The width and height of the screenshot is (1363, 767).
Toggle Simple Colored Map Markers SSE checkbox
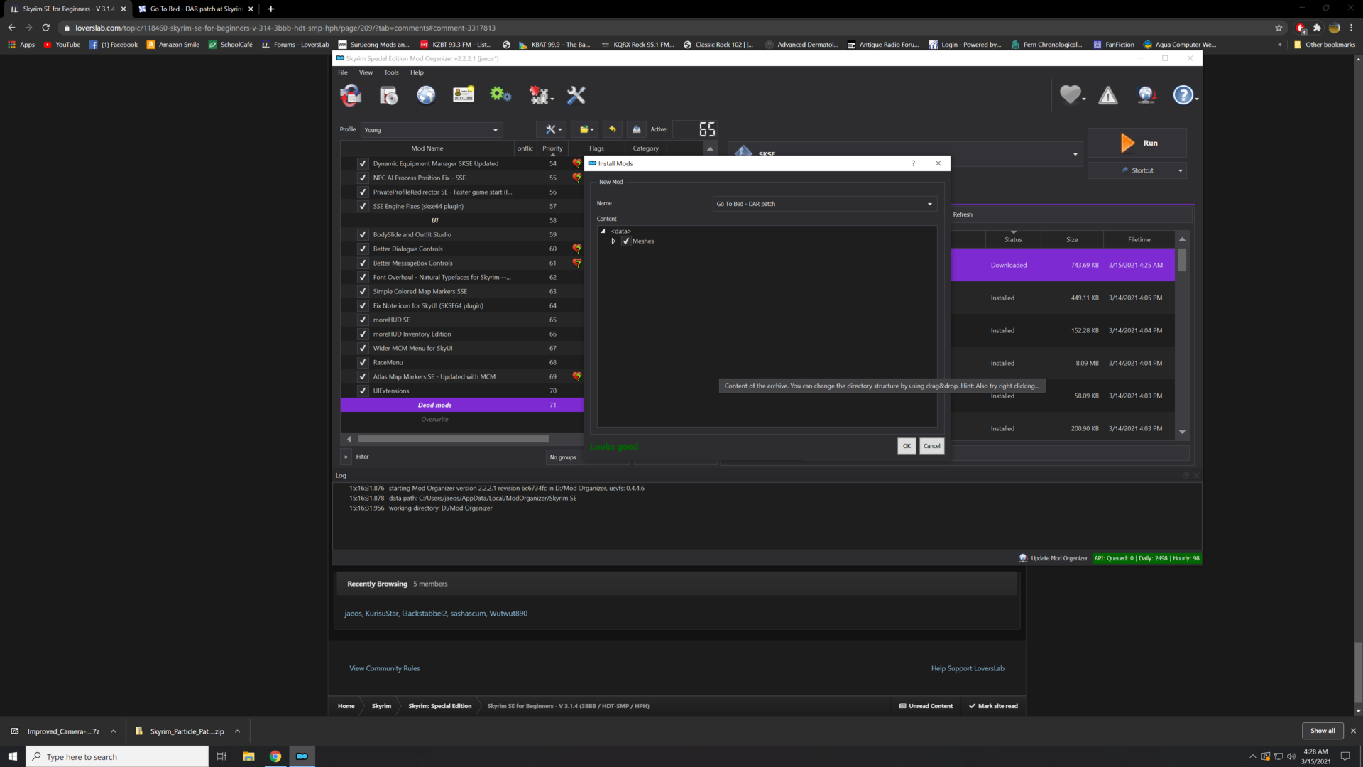pos(363,291)
